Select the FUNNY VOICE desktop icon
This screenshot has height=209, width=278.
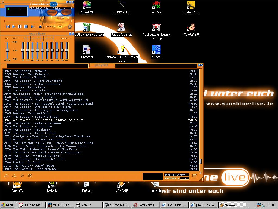(x=122, y=7)
